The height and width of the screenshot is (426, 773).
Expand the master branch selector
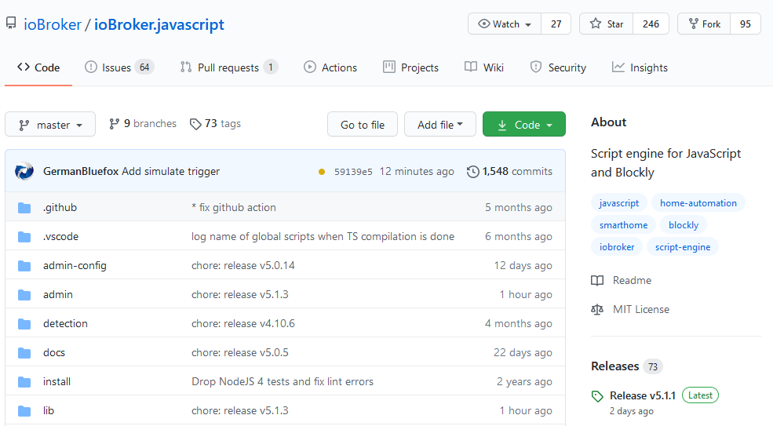coord(50,125)
